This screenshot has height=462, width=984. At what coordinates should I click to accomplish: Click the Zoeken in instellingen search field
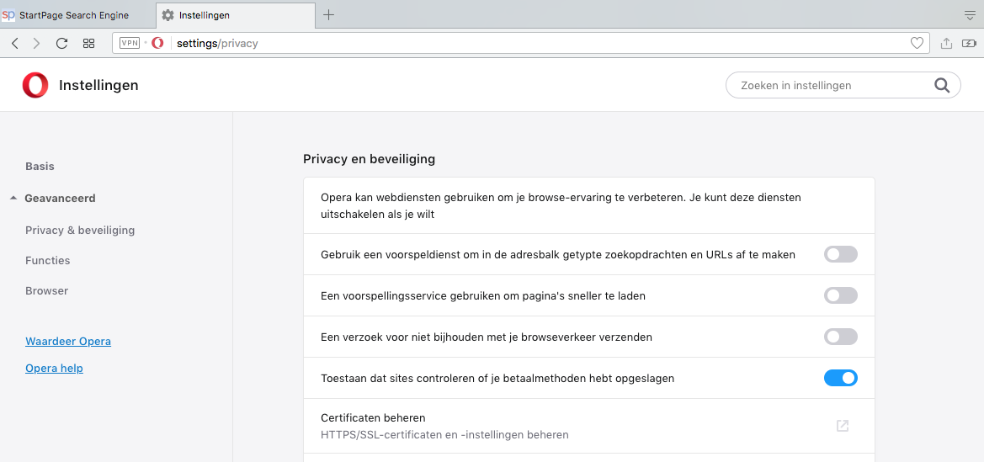pyautogui.click(x=833, y=85)
